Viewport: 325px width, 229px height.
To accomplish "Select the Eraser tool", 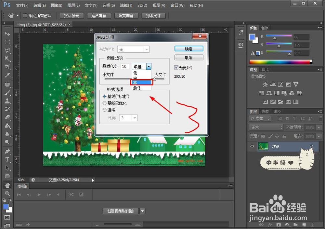I will [7, 117].
